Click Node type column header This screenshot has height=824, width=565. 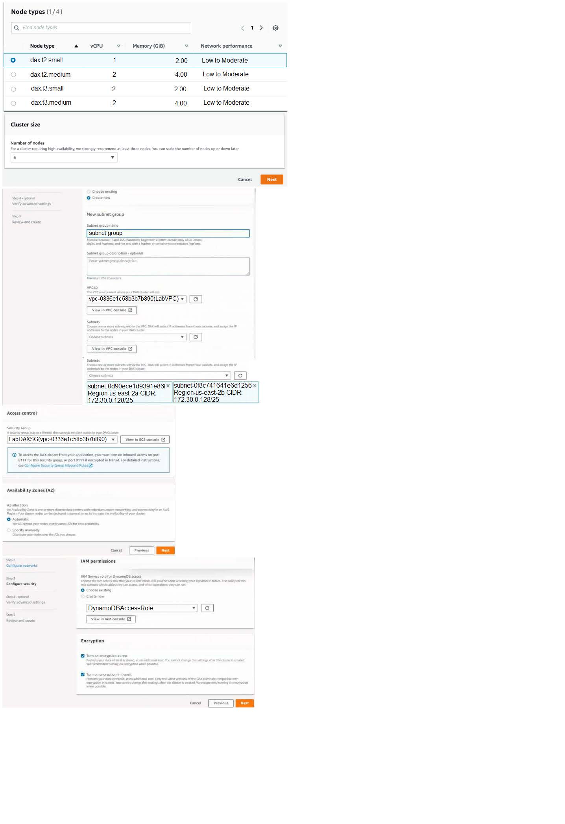tap(42, 46)
